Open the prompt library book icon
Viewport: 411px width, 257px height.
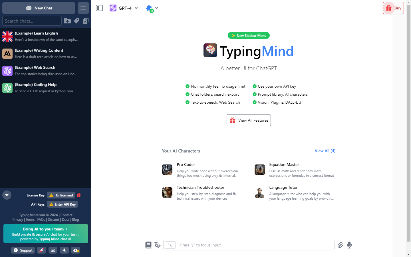pos(148,245)
